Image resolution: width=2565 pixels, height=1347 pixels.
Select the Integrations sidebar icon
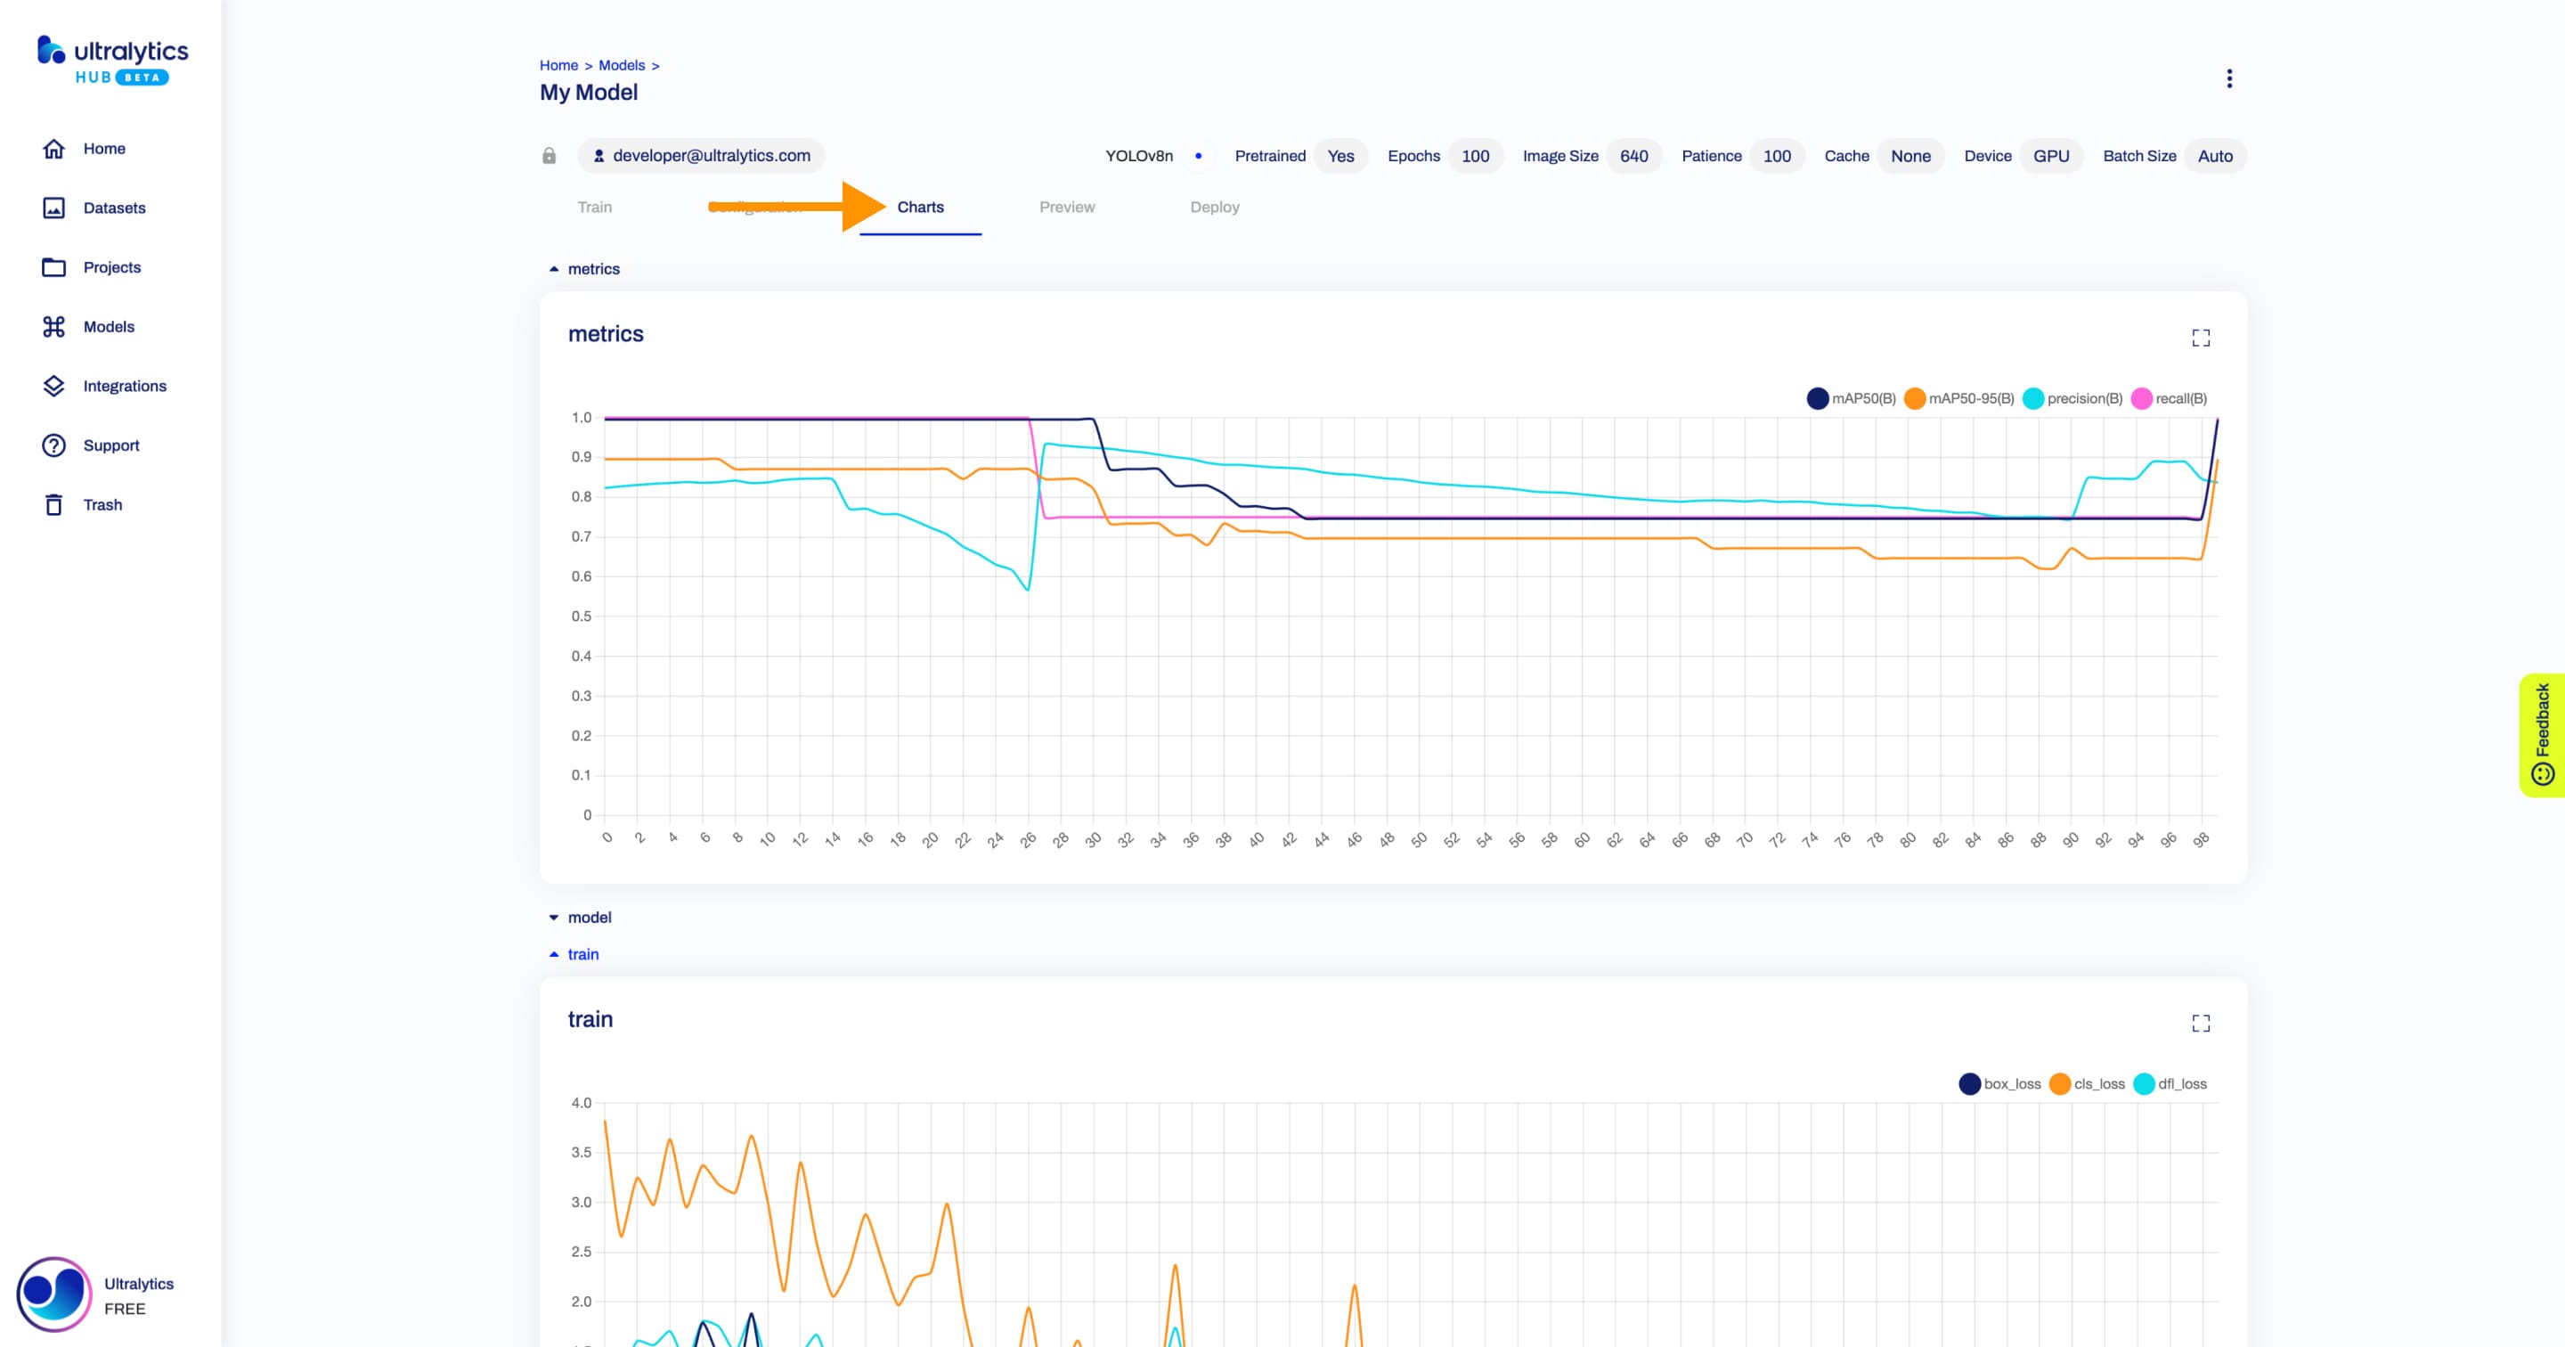pyautogui.click(x=53, y=385)
